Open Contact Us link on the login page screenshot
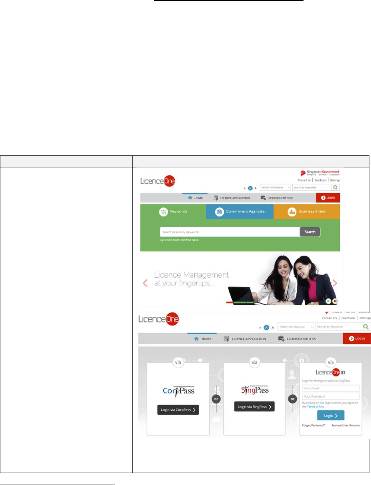Screen dimensions: 371x485 click(x=329, y=318)
